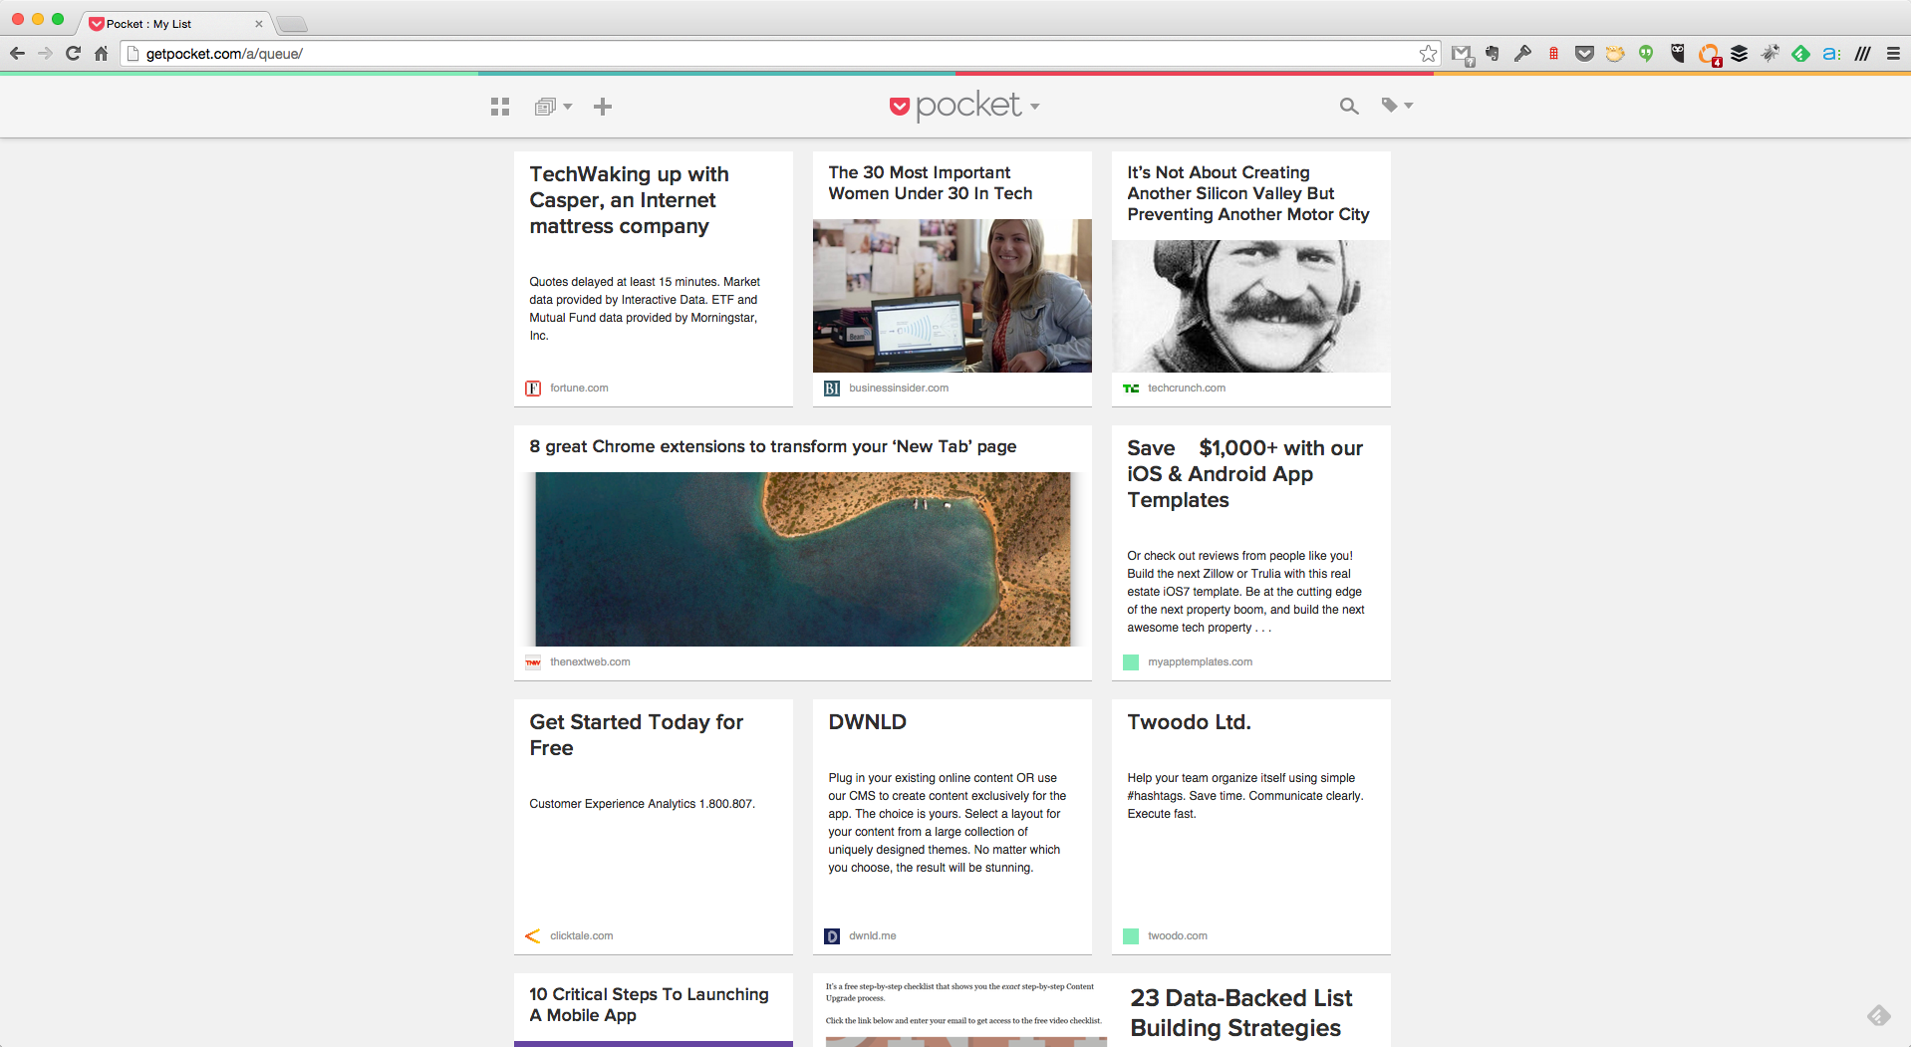Open 10 Critical Steps To Launching article
The image size is (1911, 1047).
(650, 1004)
